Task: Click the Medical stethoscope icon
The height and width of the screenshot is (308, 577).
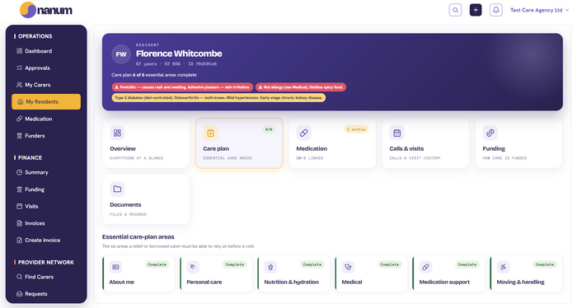Action: pos(348,267)
